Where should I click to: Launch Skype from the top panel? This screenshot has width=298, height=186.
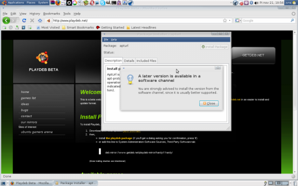point(102,3)
